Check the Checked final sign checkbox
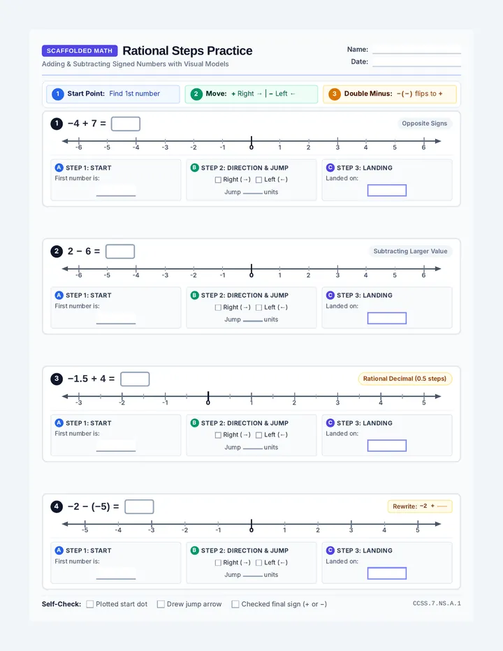 (x=235, y=604)
